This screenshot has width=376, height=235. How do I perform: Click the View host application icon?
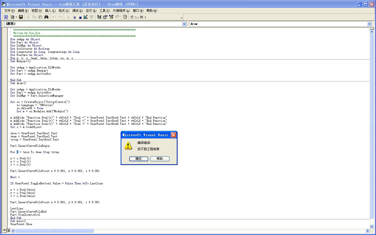pyautogui.click(x=6, y=17)
